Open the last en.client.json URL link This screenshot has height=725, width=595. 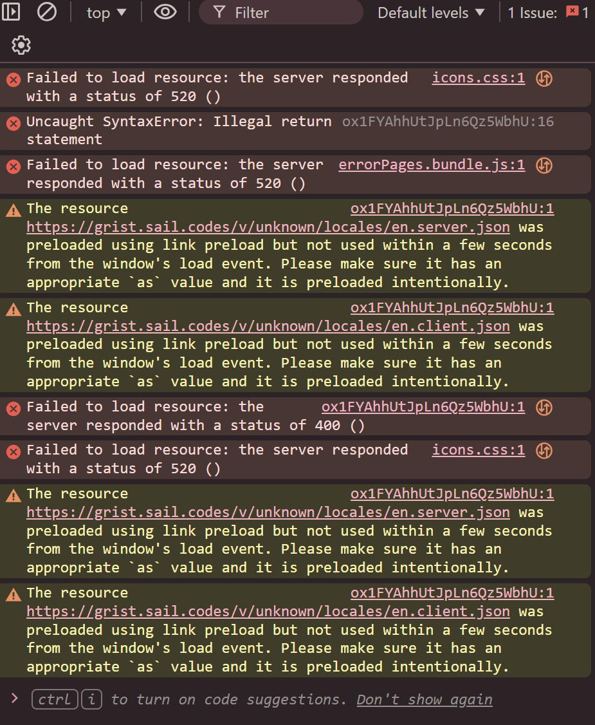(x=268, y=611)
